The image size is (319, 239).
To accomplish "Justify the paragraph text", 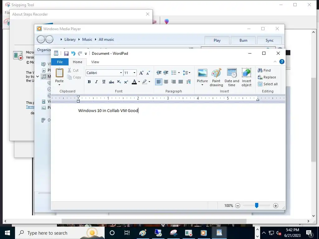I will point(181,82).
